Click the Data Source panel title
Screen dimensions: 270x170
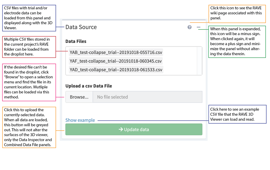coord(81,27)
